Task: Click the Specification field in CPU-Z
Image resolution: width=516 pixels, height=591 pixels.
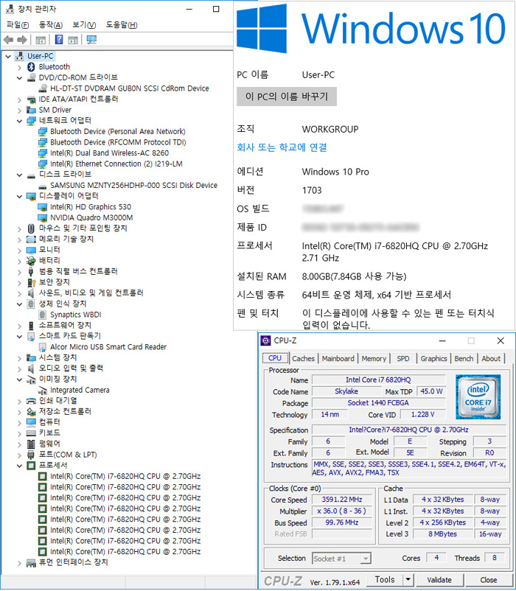Action: click(x=408, y=430)
